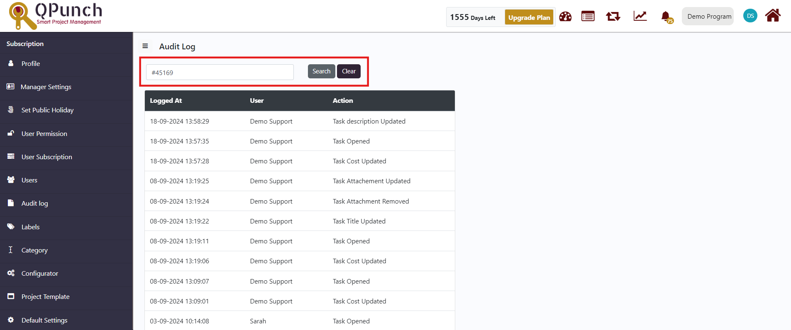This screenshot has height=330, width=791.
Task: Open the line chart reports icon
Action: pyautogui.click(x=640, y=16)
